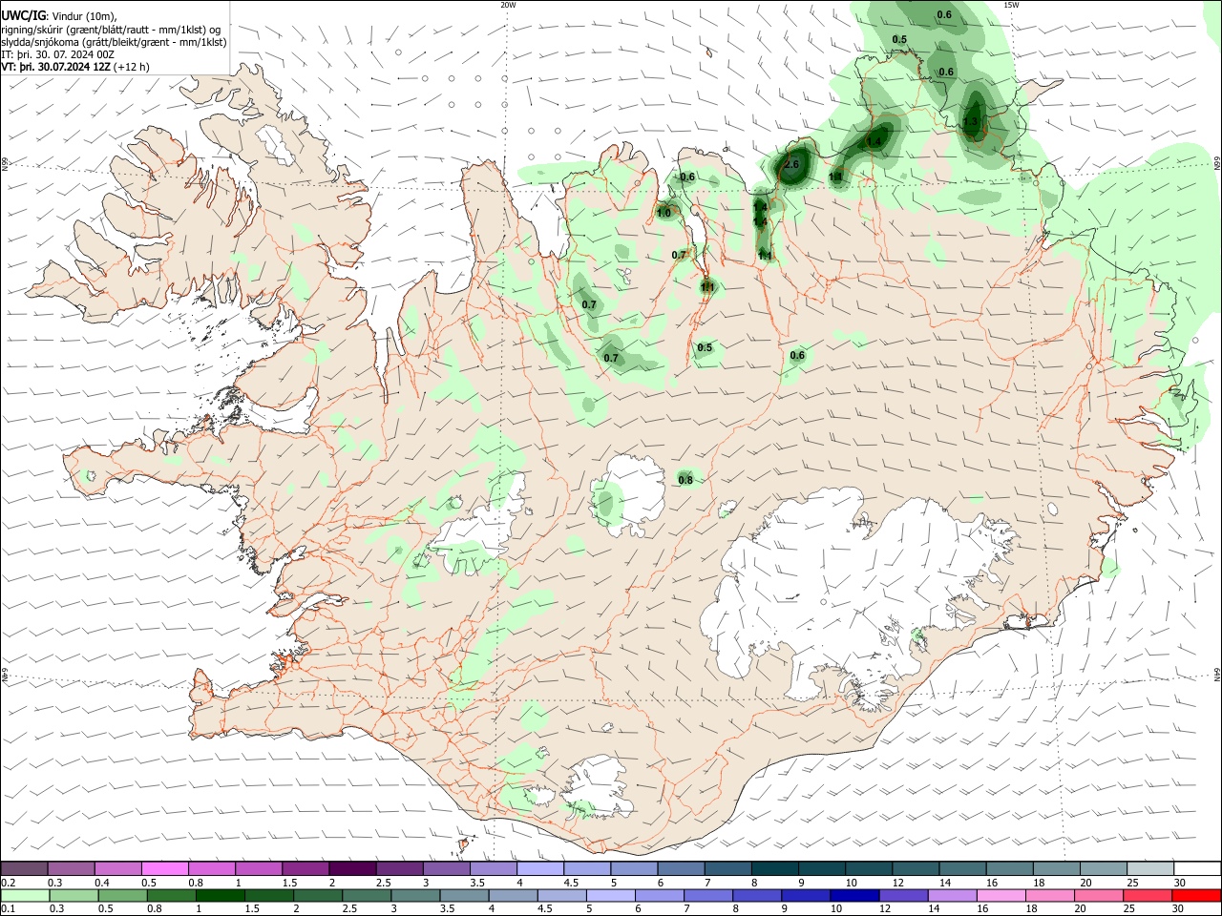This screenshot has width=1222, height=916.
Task: Click the darkest green 1 rain legend swatch
Action: pyautogui.click(x=220, y=896)
